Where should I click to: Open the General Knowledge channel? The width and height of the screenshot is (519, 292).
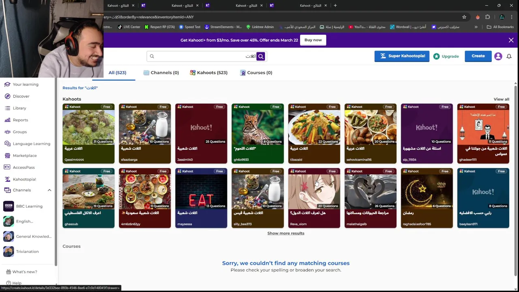[x=28, y=236]
